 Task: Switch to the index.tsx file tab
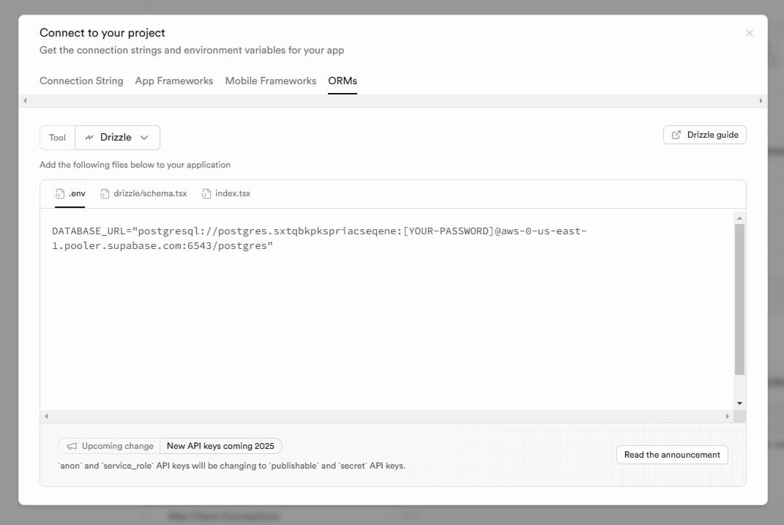[x=226, y=193]
